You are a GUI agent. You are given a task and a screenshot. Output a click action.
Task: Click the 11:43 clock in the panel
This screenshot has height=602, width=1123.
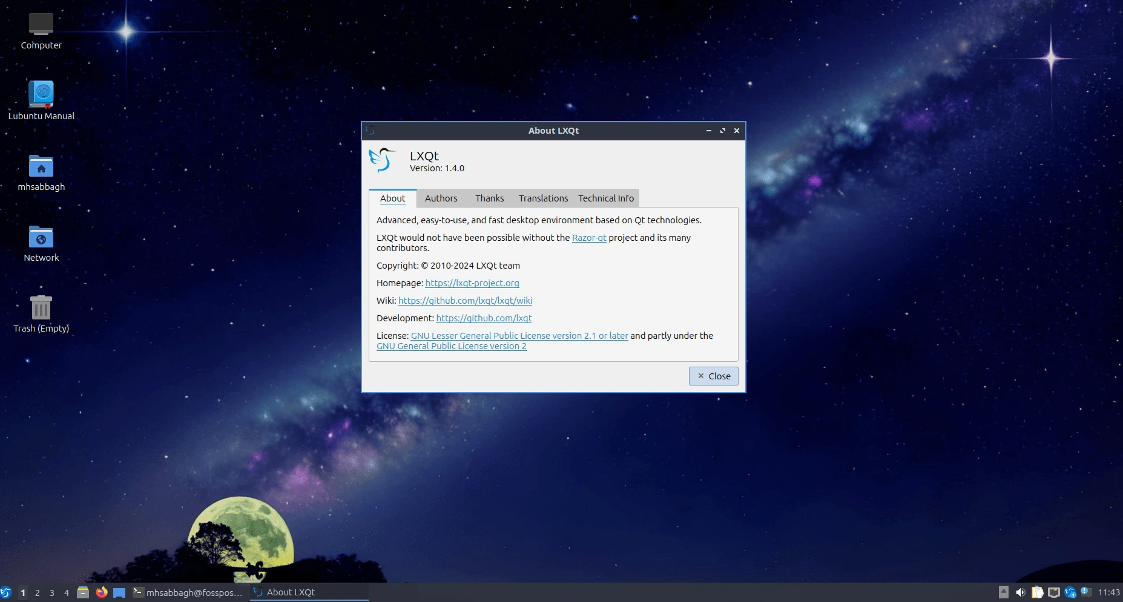pos(1109,592)
